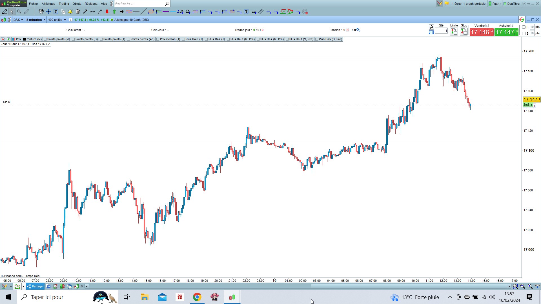Click the zoom out magnifier icon
The height and width of the screenshot is (304, 541).
point(523,286)
